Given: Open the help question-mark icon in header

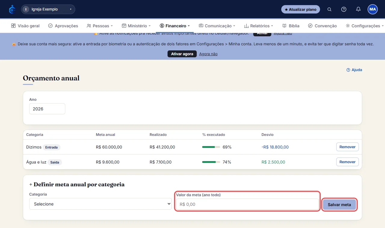Looking at the screenshot, I should pos(344,9).
